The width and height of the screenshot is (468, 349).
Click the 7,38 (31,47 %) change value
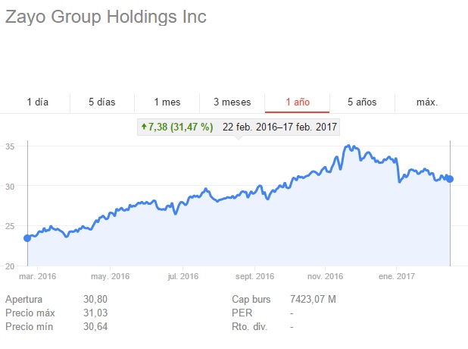[x=180, y=127]
